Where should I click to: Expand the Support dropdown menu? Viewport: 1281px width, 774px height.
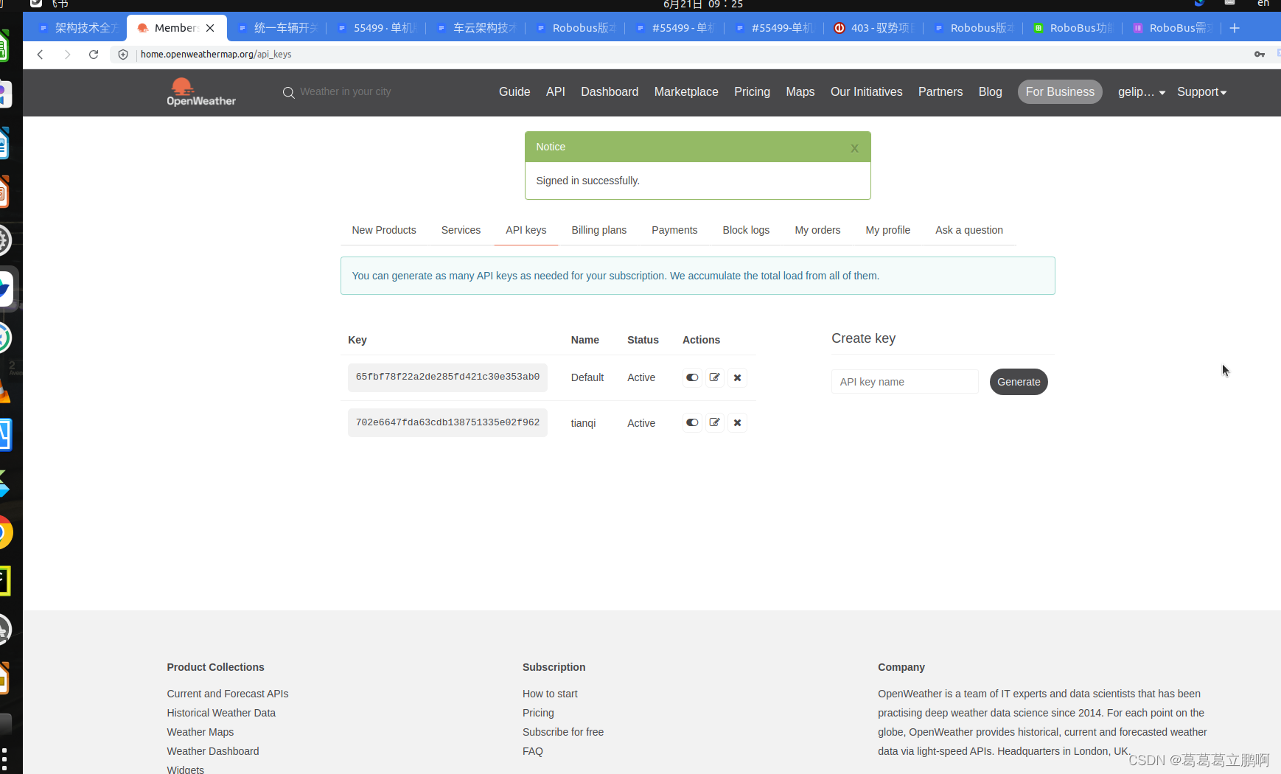(x=1201, y=92)
